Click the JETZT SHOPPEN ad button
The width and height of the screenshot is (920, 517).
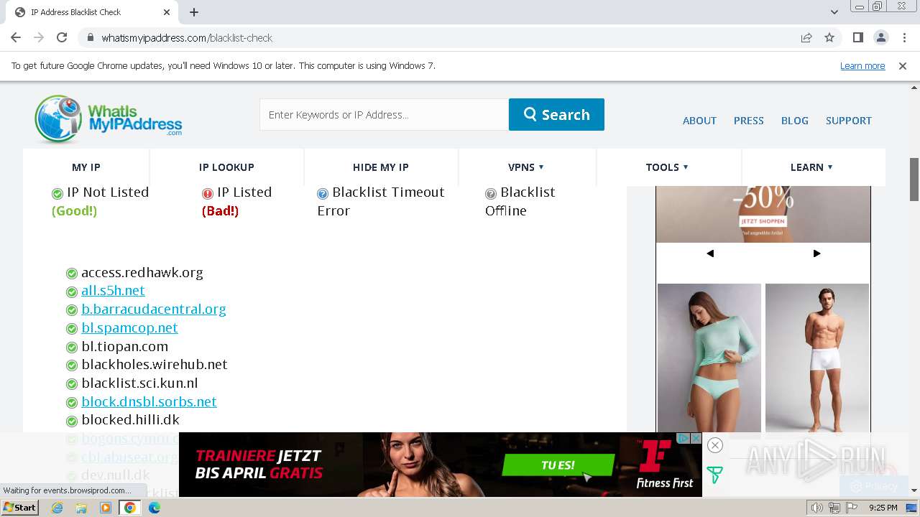[x=763, y=221]
